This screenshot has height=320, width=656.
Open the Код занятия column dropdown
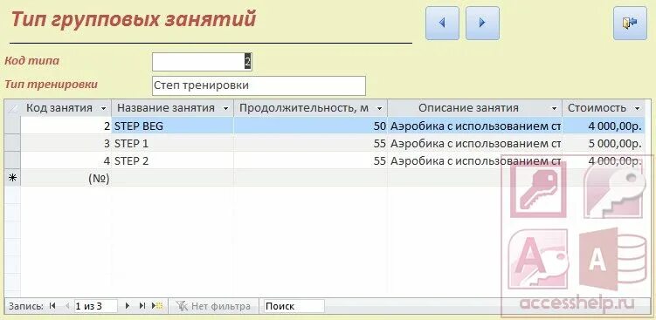104,108
